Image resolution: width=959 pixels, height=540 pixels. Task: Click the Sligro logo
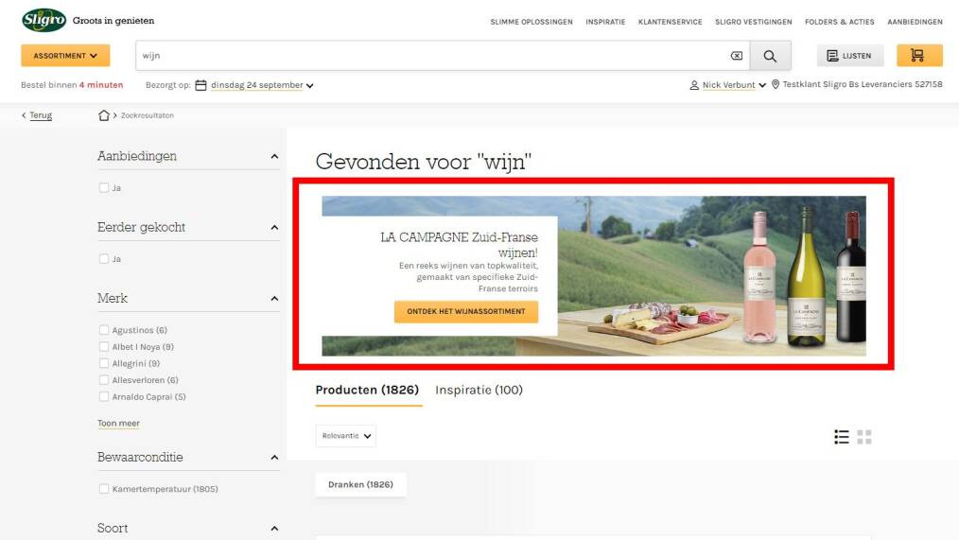44,20
